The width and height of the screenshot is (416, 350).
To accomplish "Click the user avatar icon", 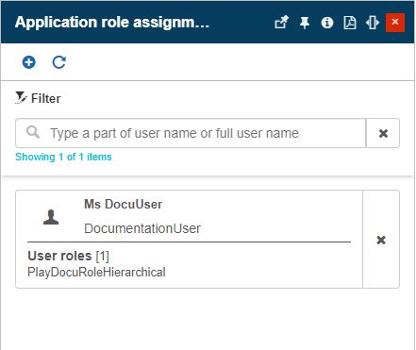I will [51, 217].
